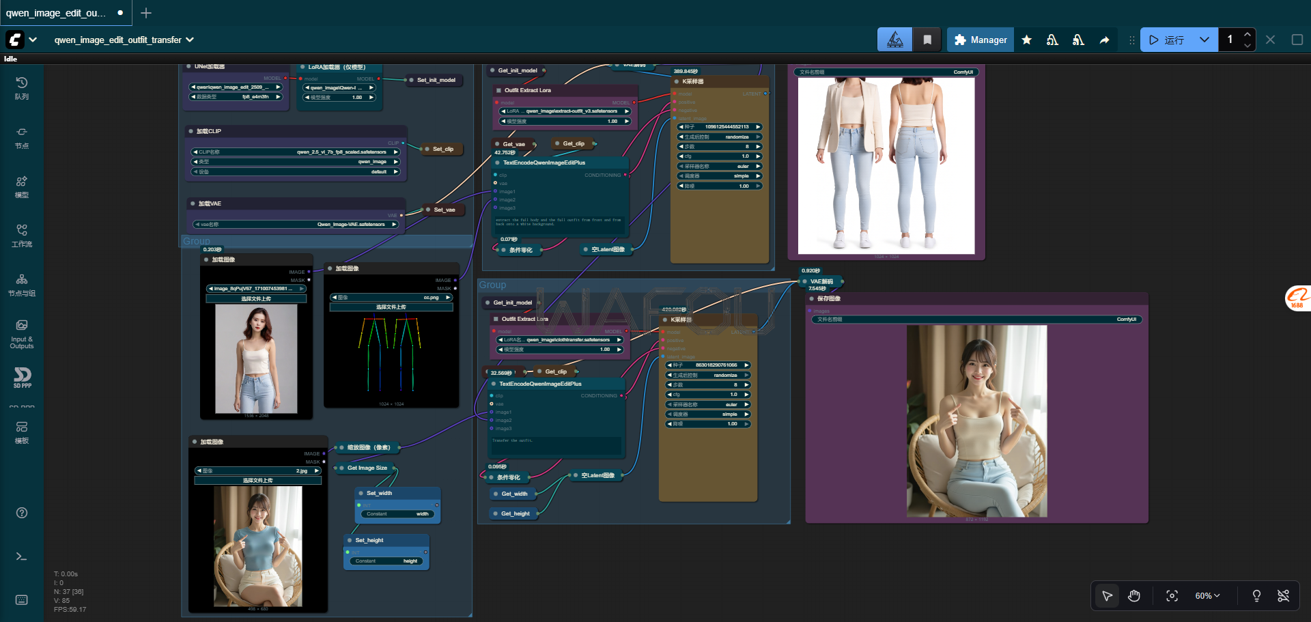Open the 60% zoom level dropdown
Image resolution: width=1311 pixels, height=622 pixels.
1207,596
